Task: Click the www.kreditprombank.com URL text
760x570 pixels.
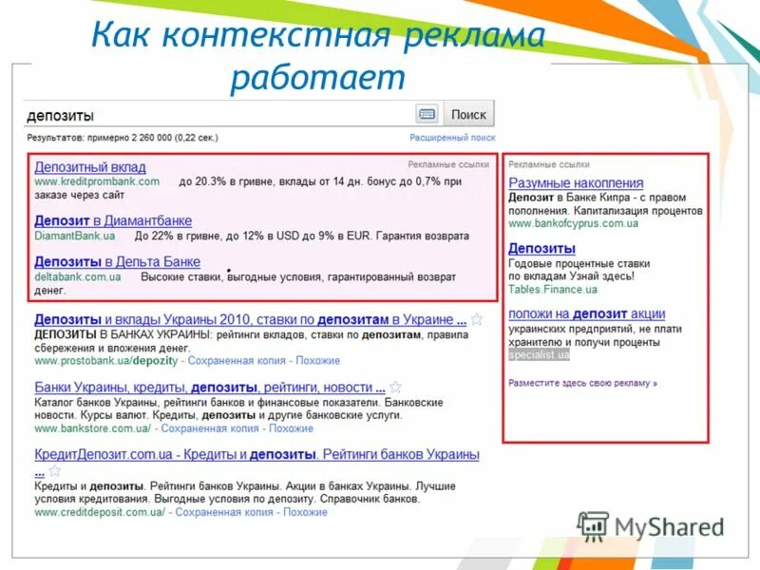Action: point(97,181)
